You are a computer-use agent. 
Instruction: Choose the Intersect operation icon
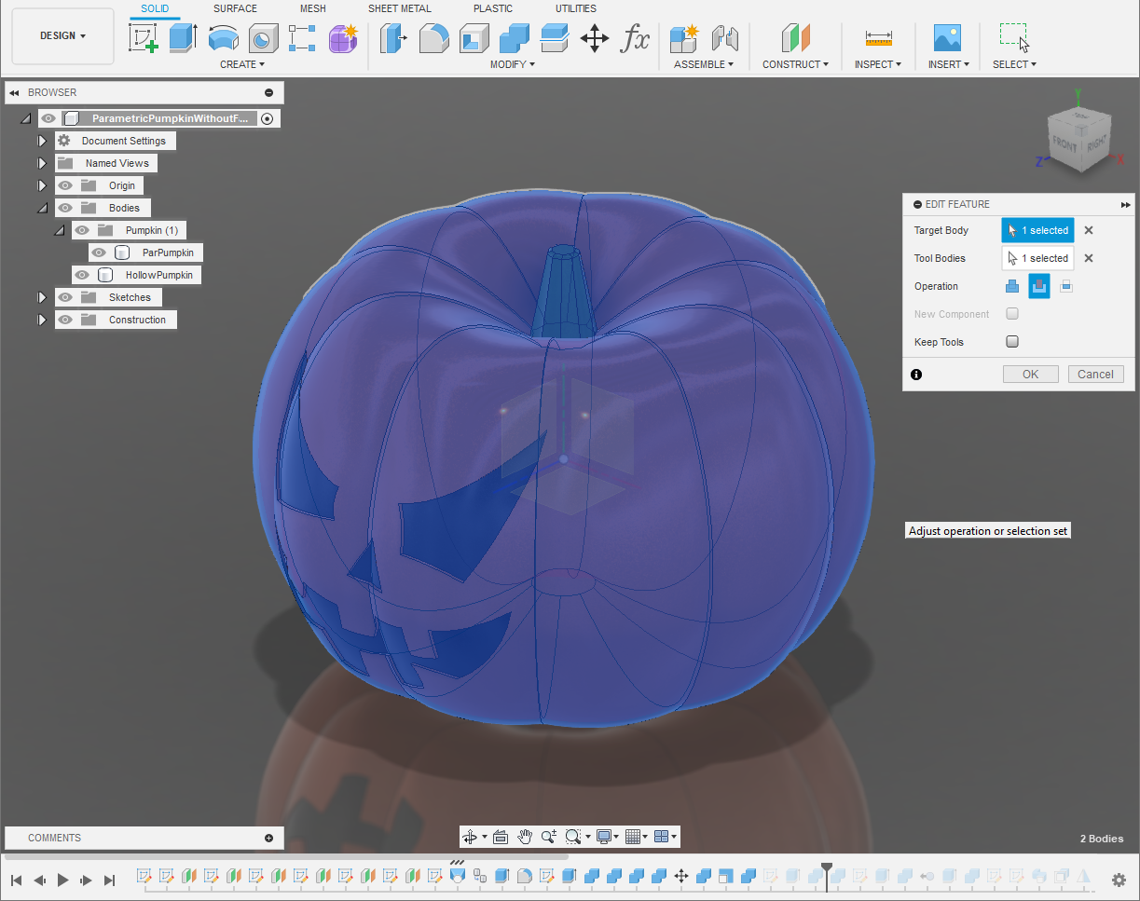click(1066, 286)
